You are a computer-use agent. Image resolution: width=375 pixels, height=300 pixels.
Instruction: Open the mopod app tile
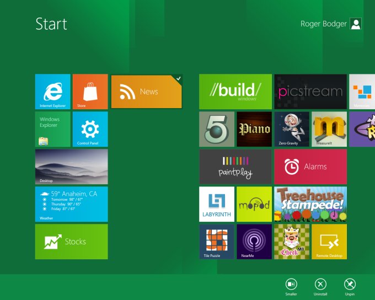(254, 204)
